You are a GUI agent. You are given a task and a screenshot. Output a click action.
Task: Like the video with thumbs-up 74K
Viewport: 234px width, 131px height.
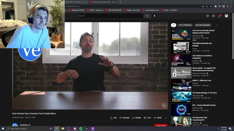tap(113, 118)
